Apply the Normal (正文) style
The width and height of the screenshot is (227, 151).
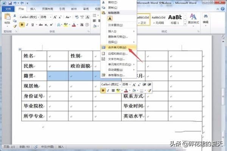point(143,20)
